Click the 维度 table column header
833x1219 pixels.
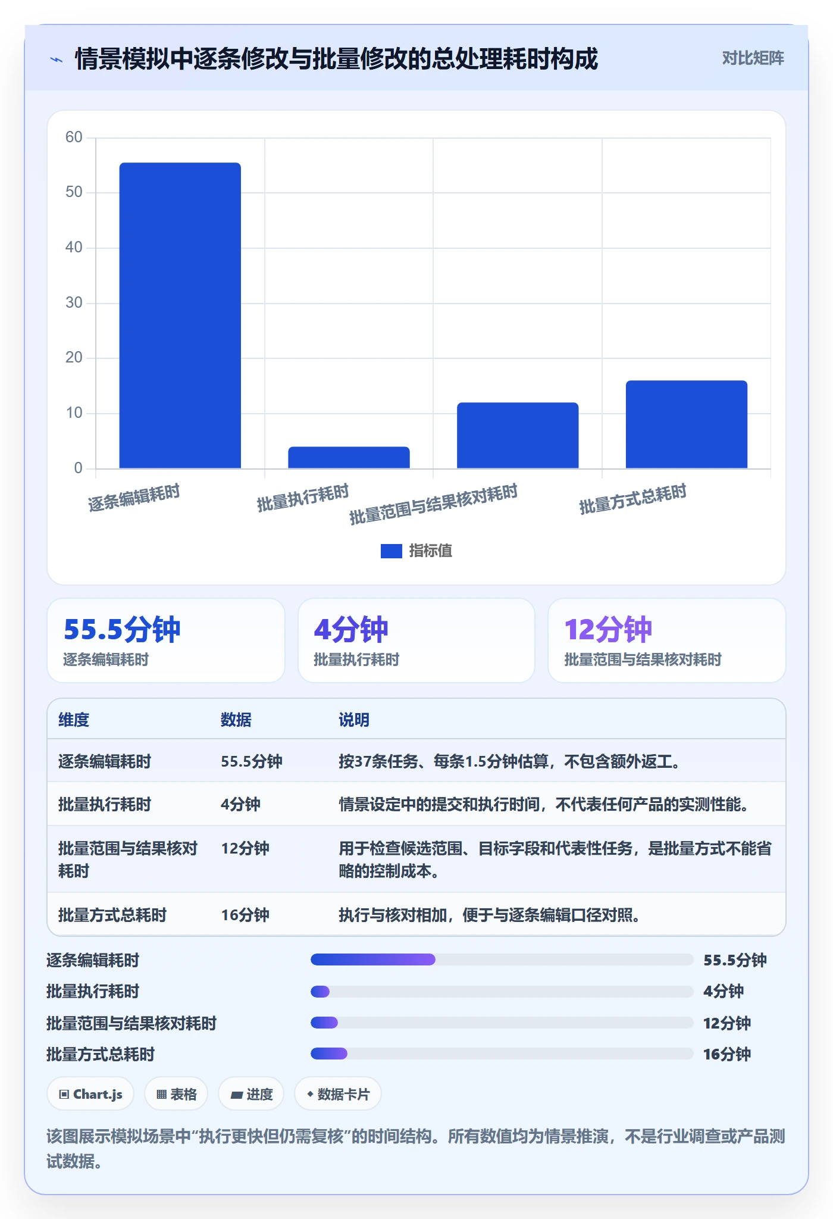pos(74,720)
